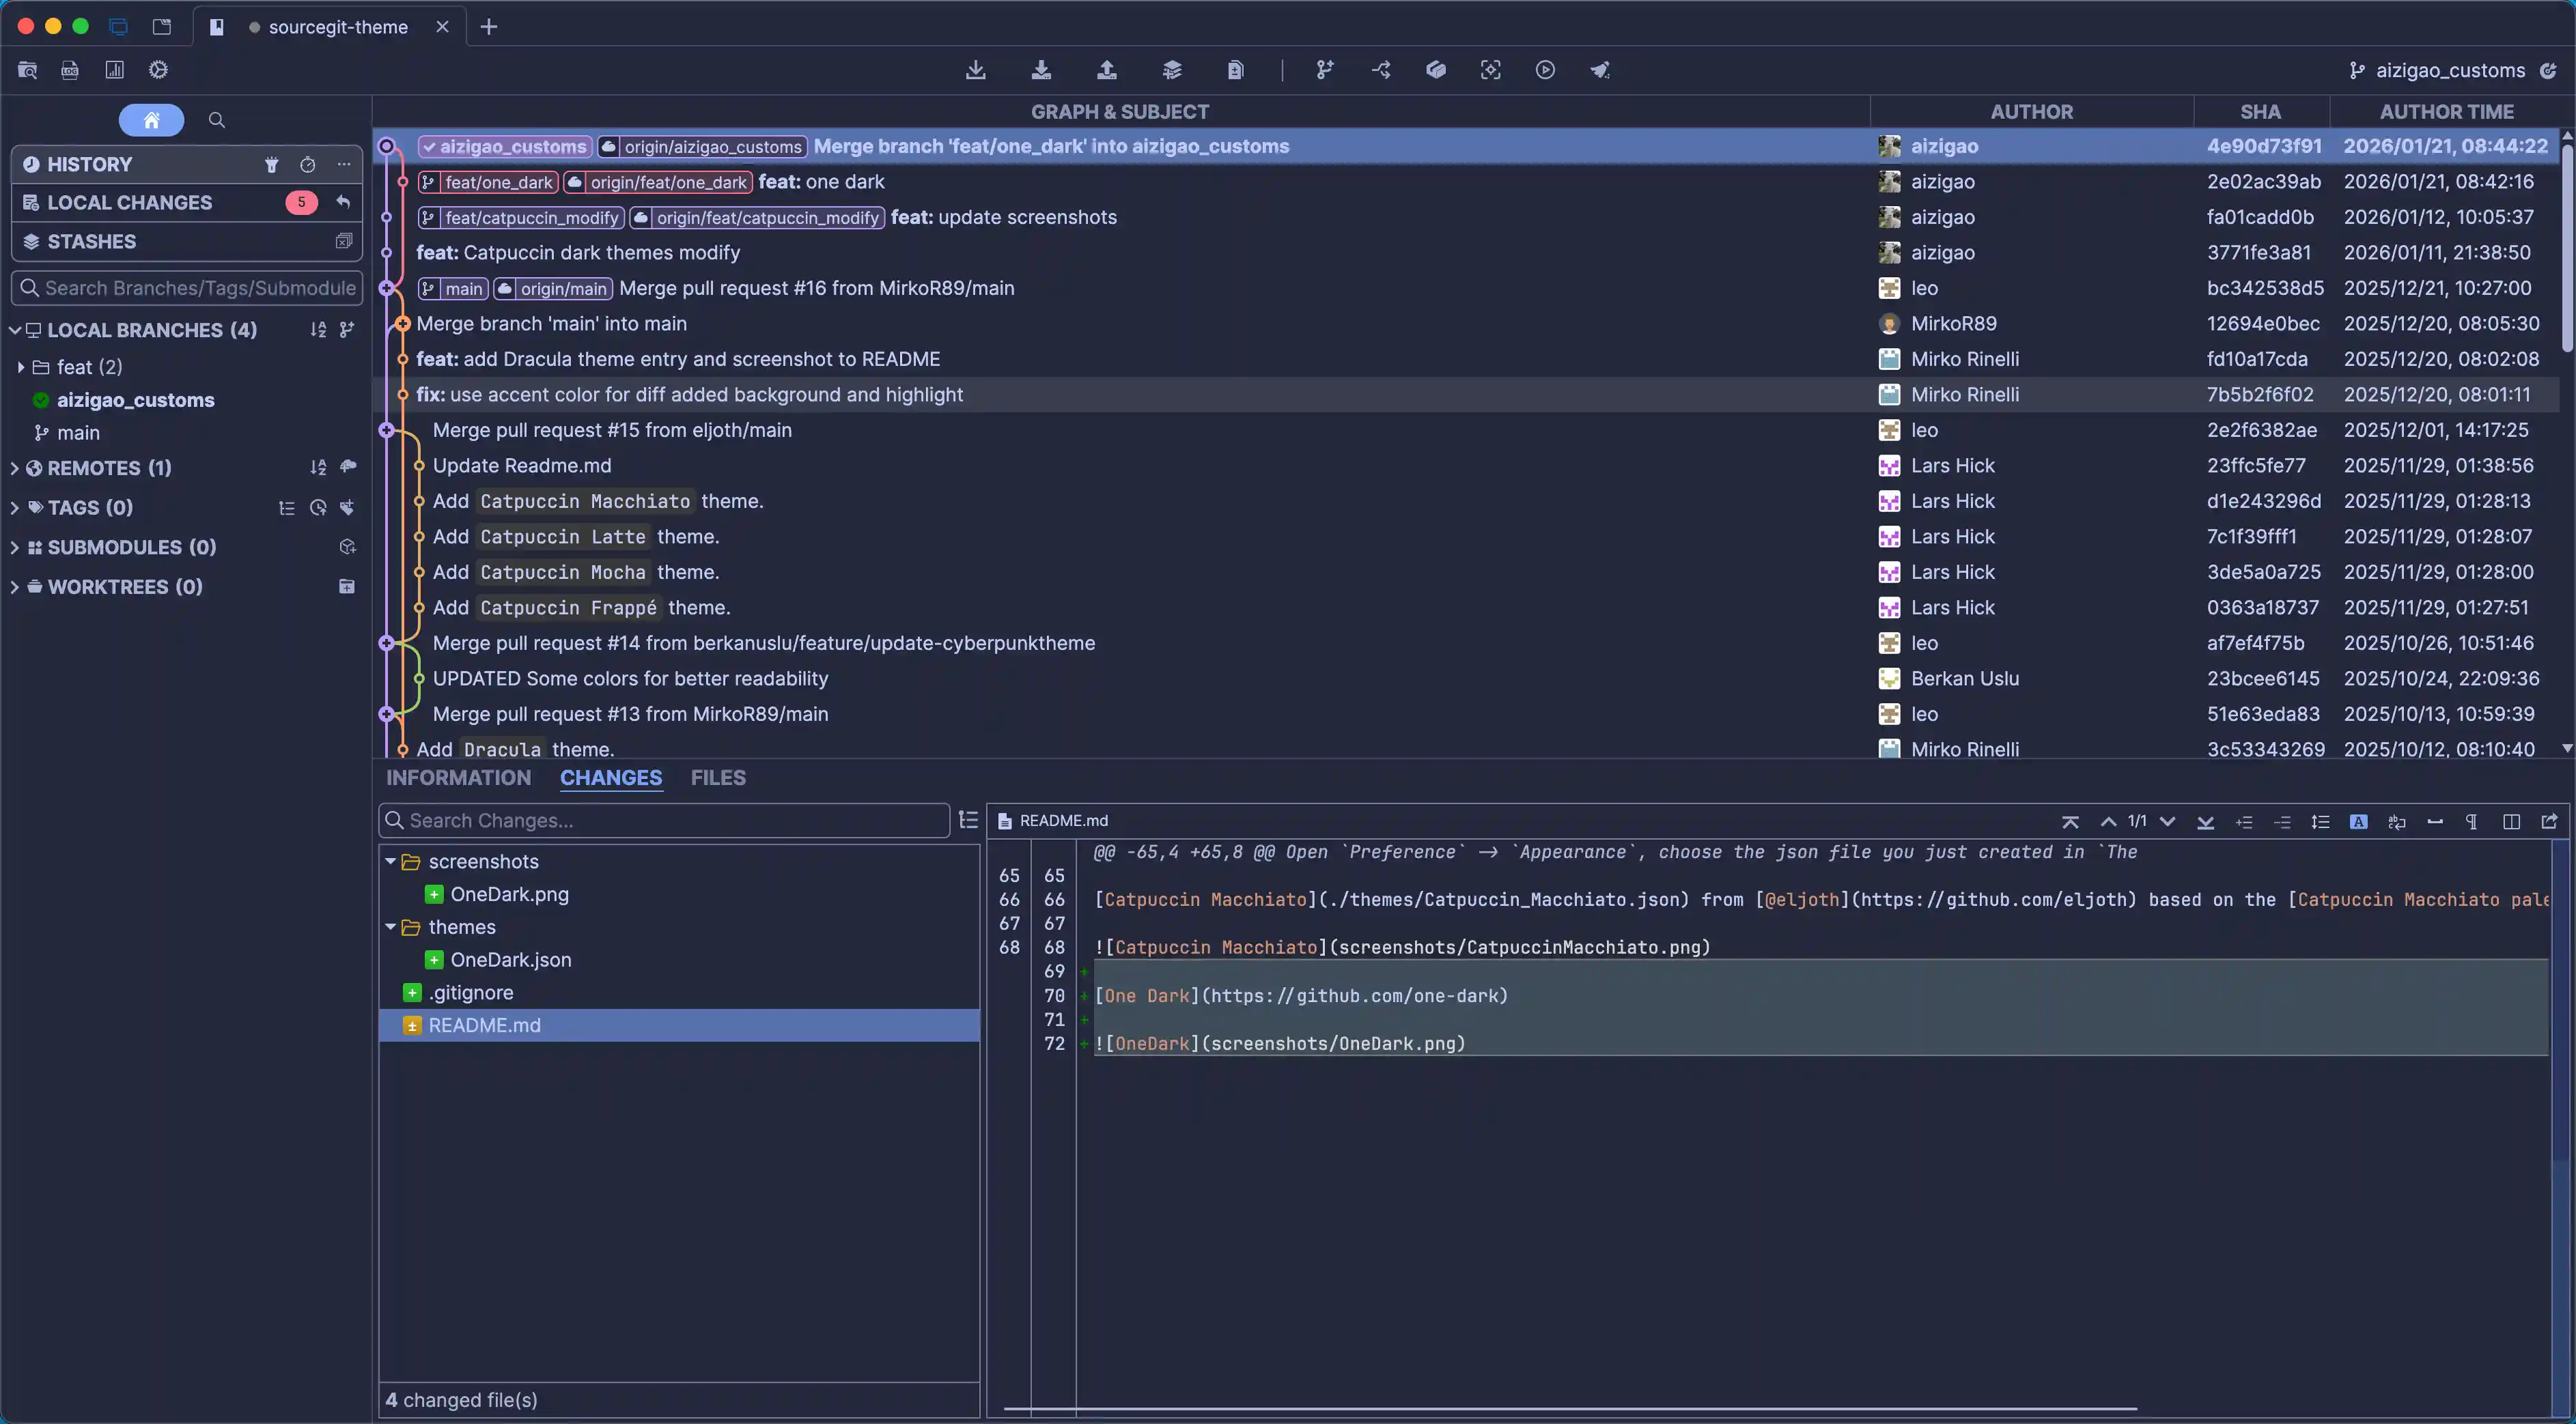2576x1424 pixels.
Task: Switch to the INFORMATION tab
Action: [459, 778]
